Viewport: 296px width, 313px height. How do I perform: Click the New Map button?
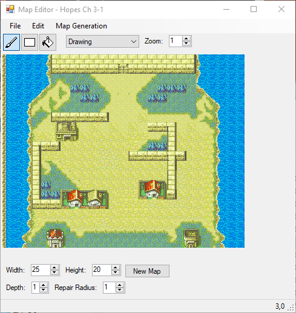pos(147,271)
